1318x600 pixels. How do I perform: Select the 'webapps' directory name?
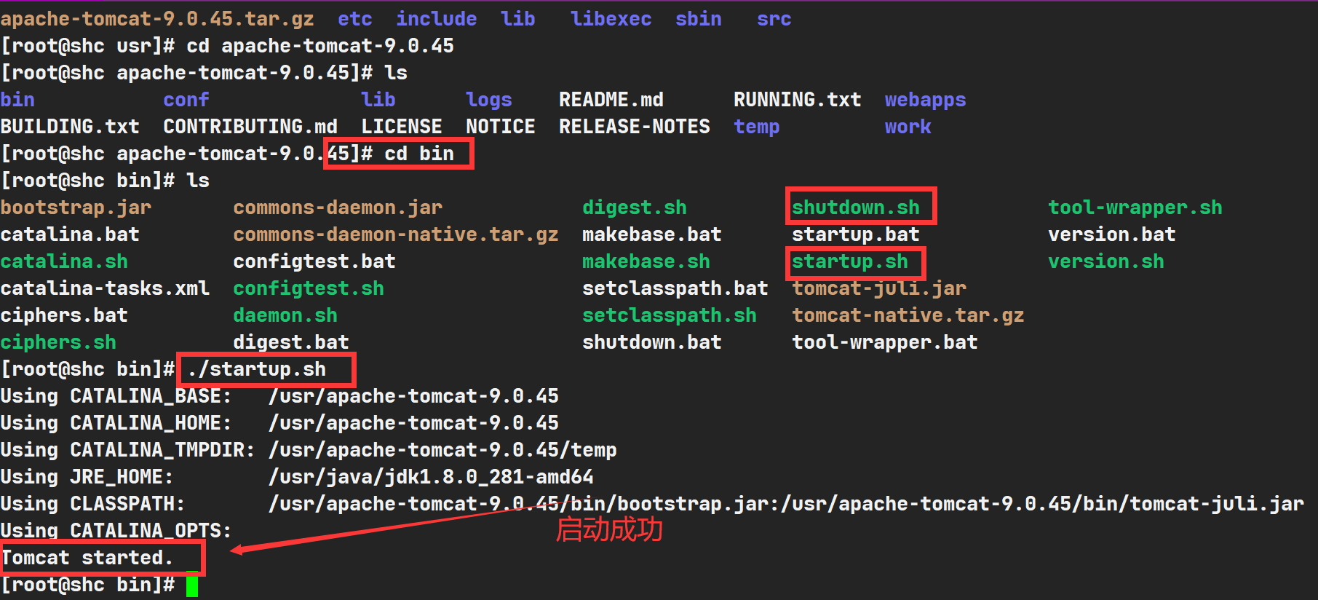(x=926, y=100)
